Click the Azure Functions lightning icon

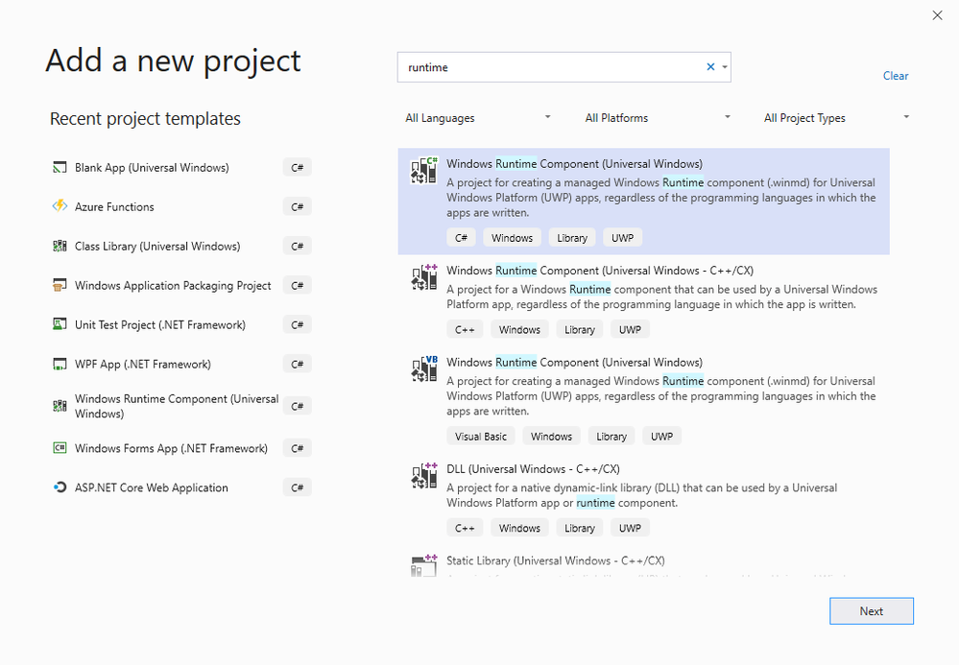(60, 207)
